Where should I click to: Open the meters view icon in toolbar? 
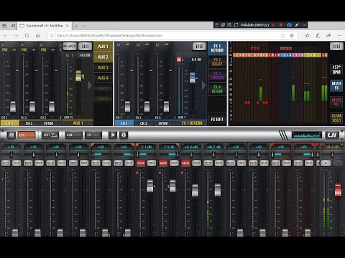(11, 135)
